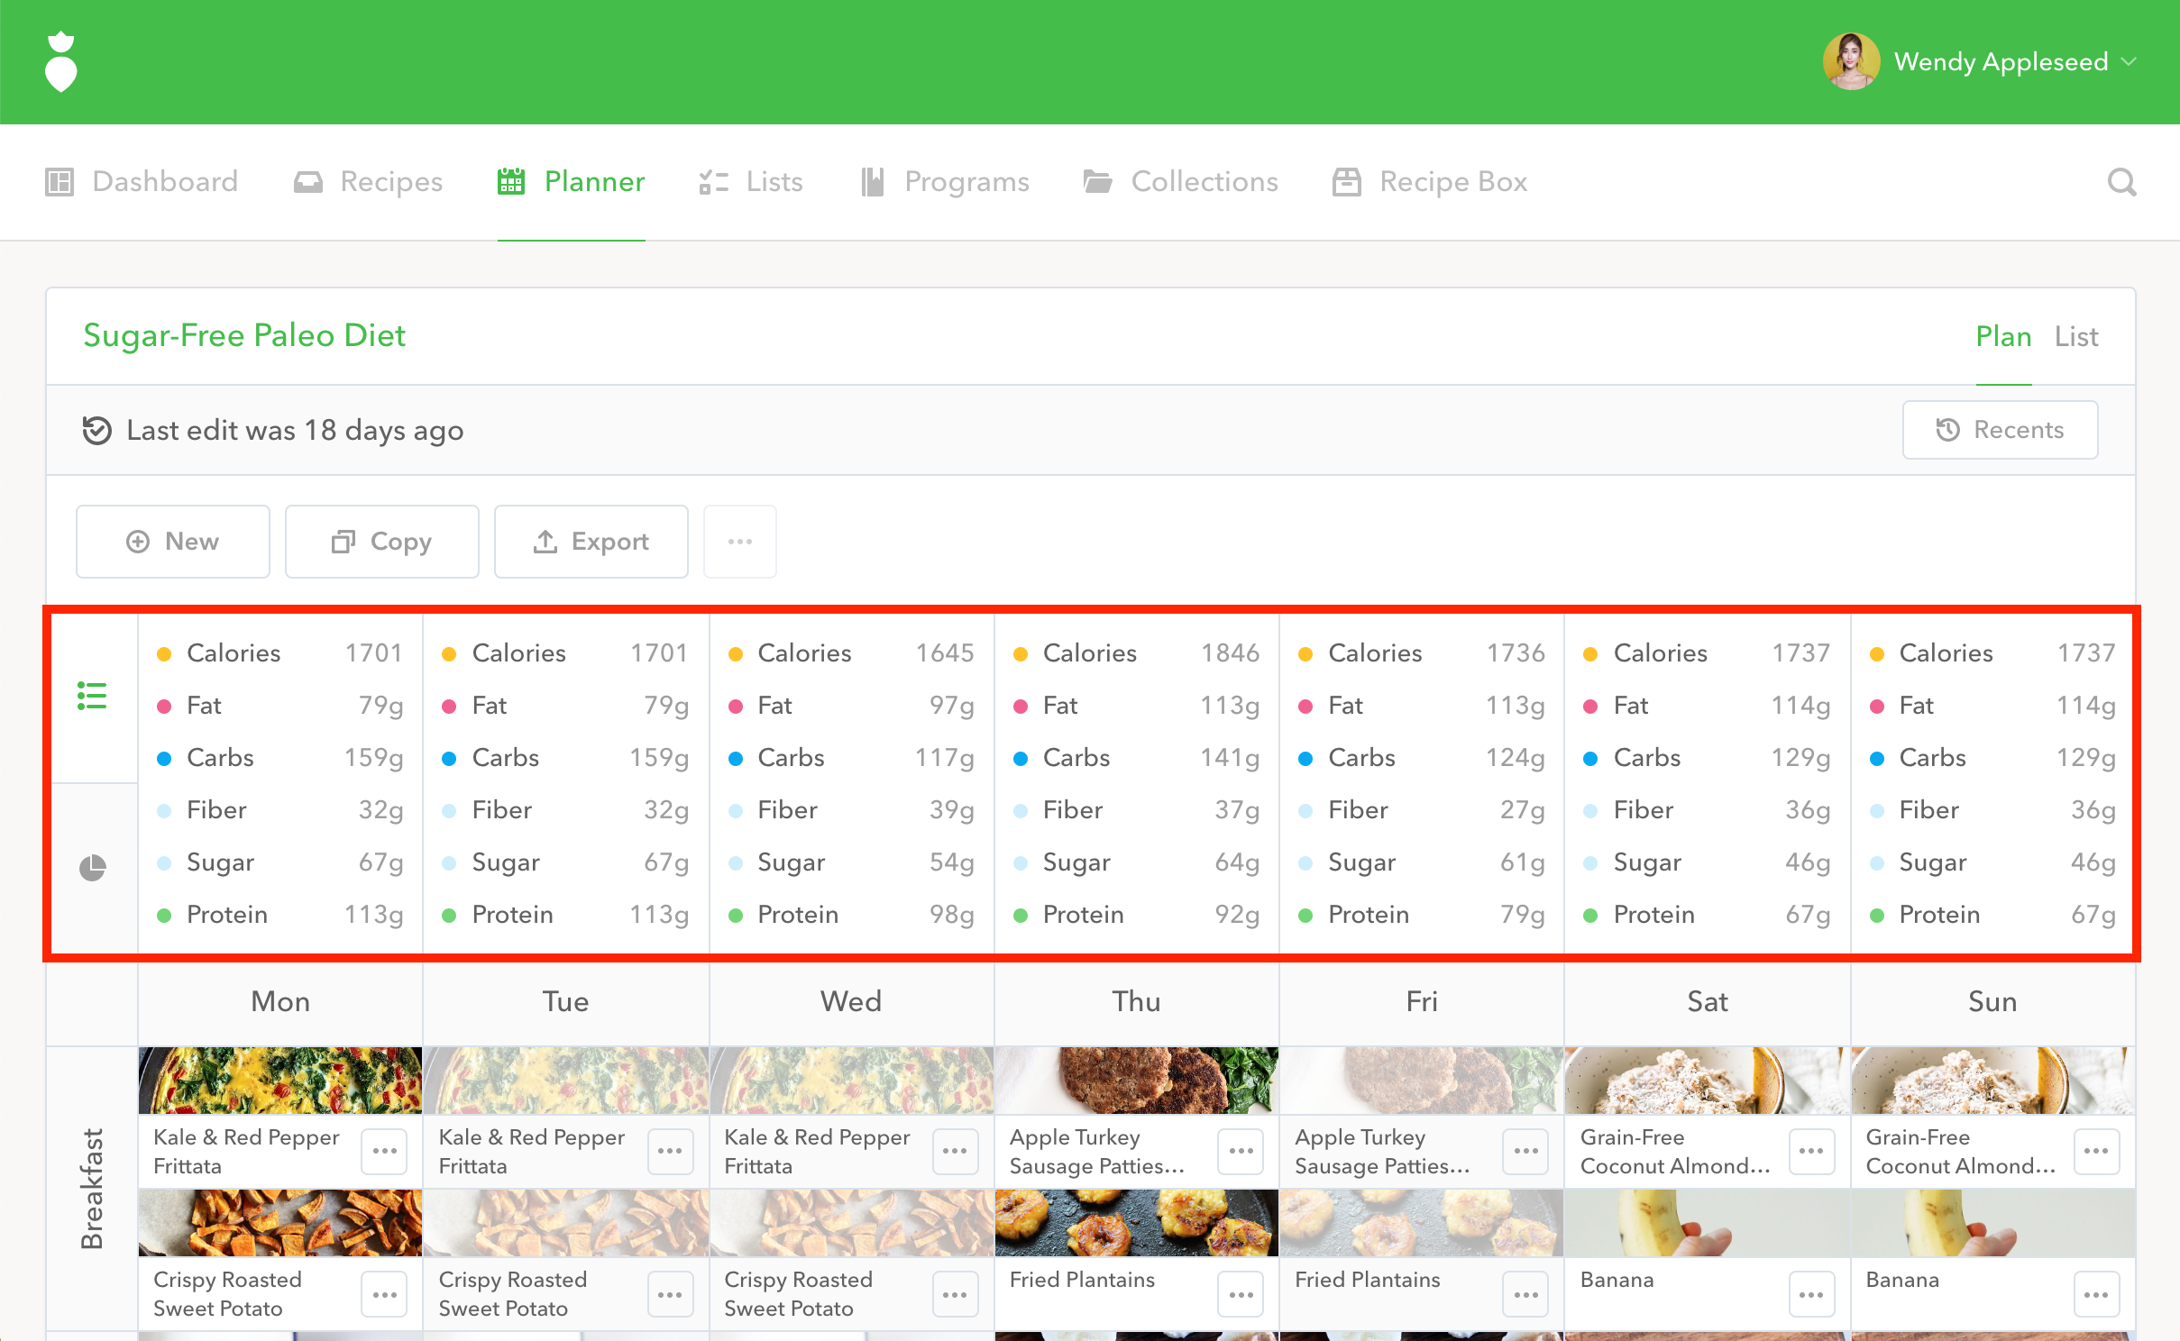
Task: Open options for Monday's Kale & Red Pepper Frittata
Action: (x=385, y=1151)
